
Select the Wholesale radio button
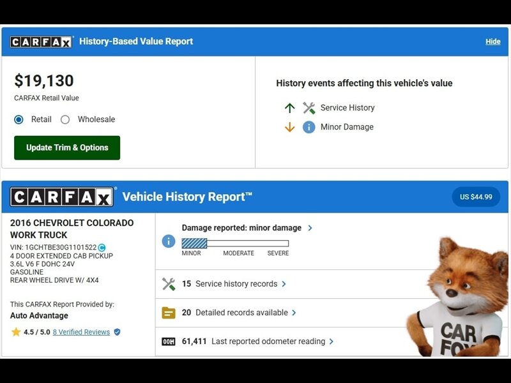[x=65, y=119]
